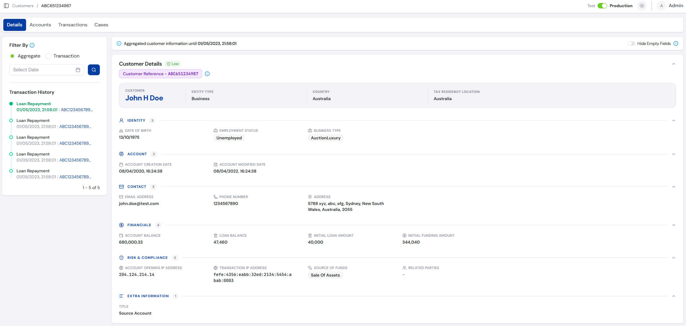Image resolution: width=686 pixels, height=326 pixels.
Task: Open the Details tab
Action: [x=15, y=25]
